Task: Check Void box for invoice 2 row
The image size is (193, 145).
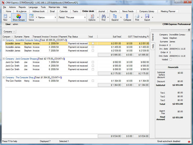Action: tap(93, 43)
